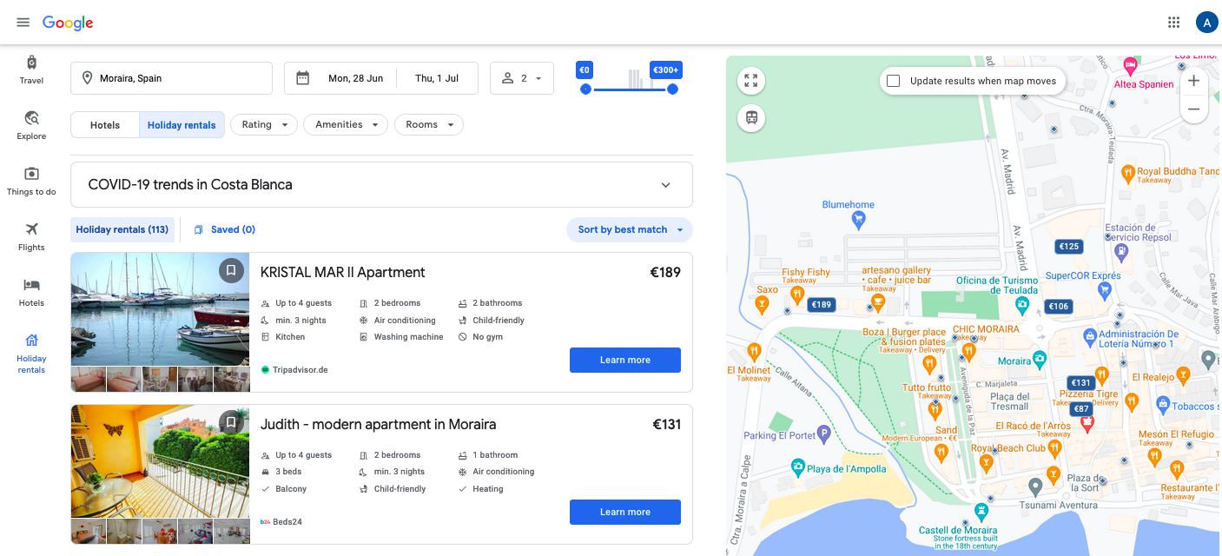The image size is (1222, 556).
Task: Click the Saxo bar pin on map
Action: 762,304
